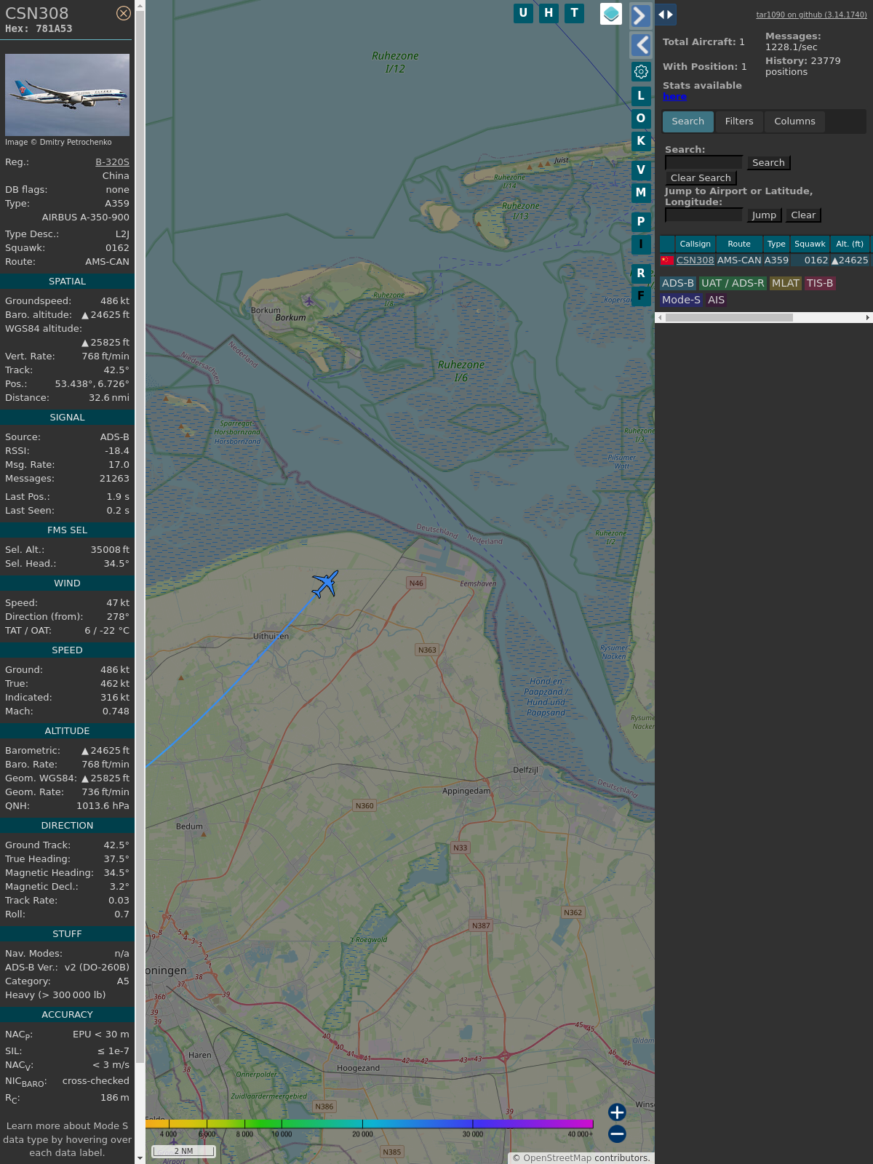
Task: Open the CSN308 callsign link in table
Action: click(695, 260)
